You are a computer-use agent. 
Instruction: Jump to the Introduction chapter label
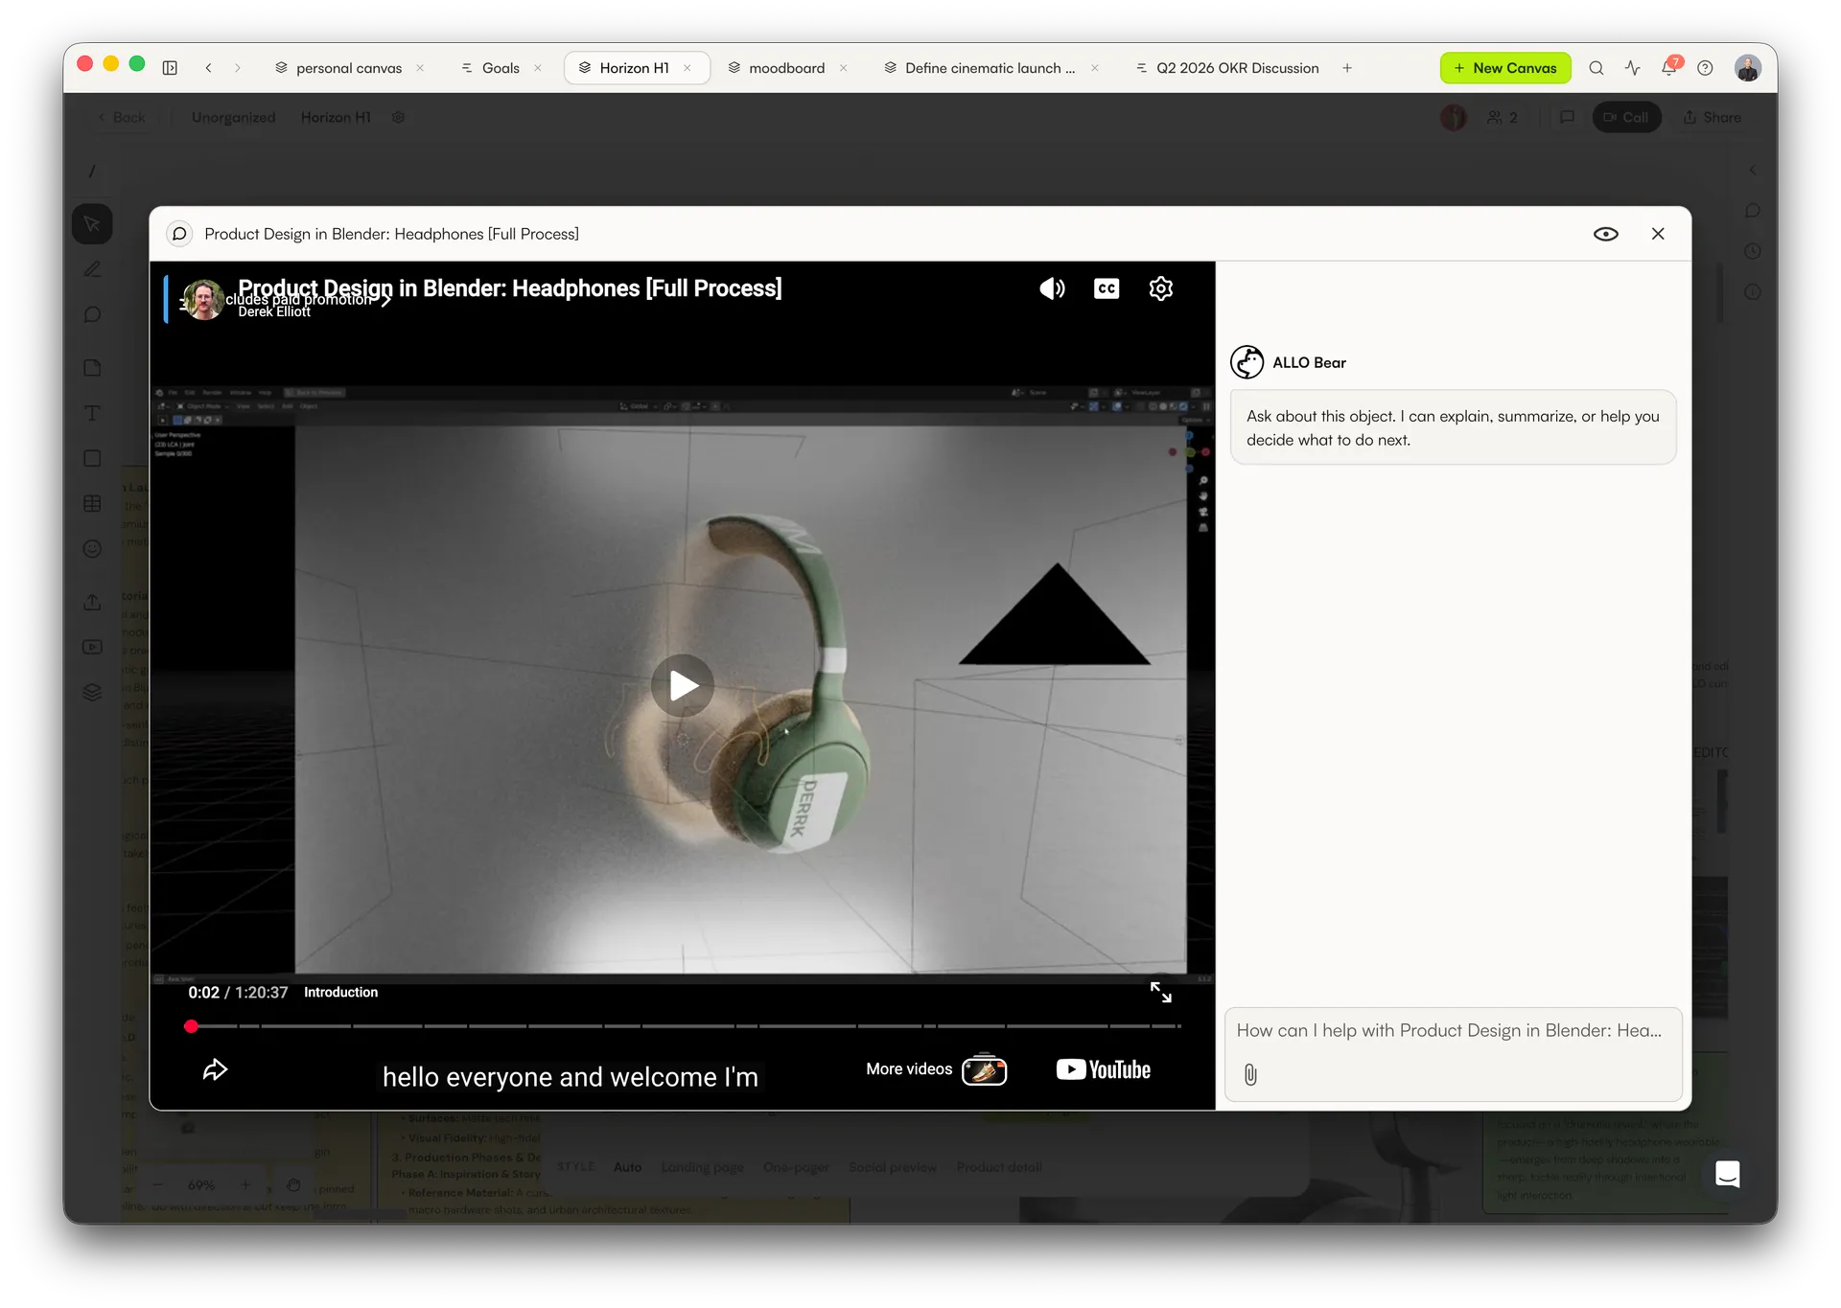pyautogui.click(x=340, y=993)
